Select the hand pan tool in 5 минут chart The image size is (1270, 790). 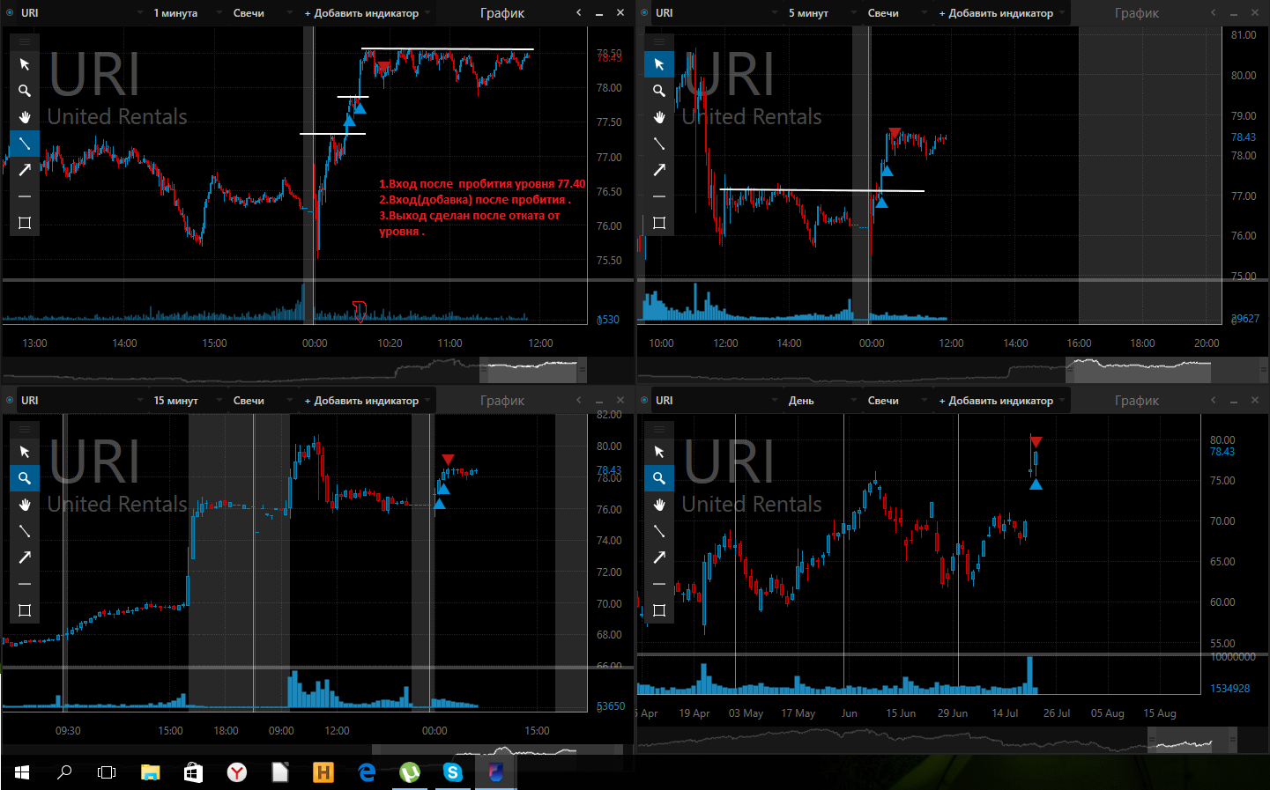pyautogui.click(x=659, y=117)
